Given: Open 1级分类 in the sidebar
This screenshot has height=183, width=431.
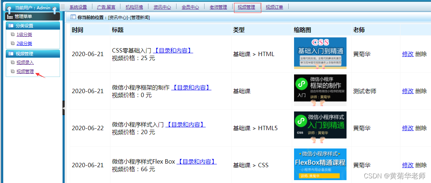Looking at the screenshot, I should pos(24,35).
